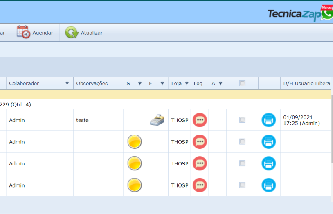Click the cash register icon in the teste row
The height and width of the screenshot is (214, 333).
(x=157, y=120)
